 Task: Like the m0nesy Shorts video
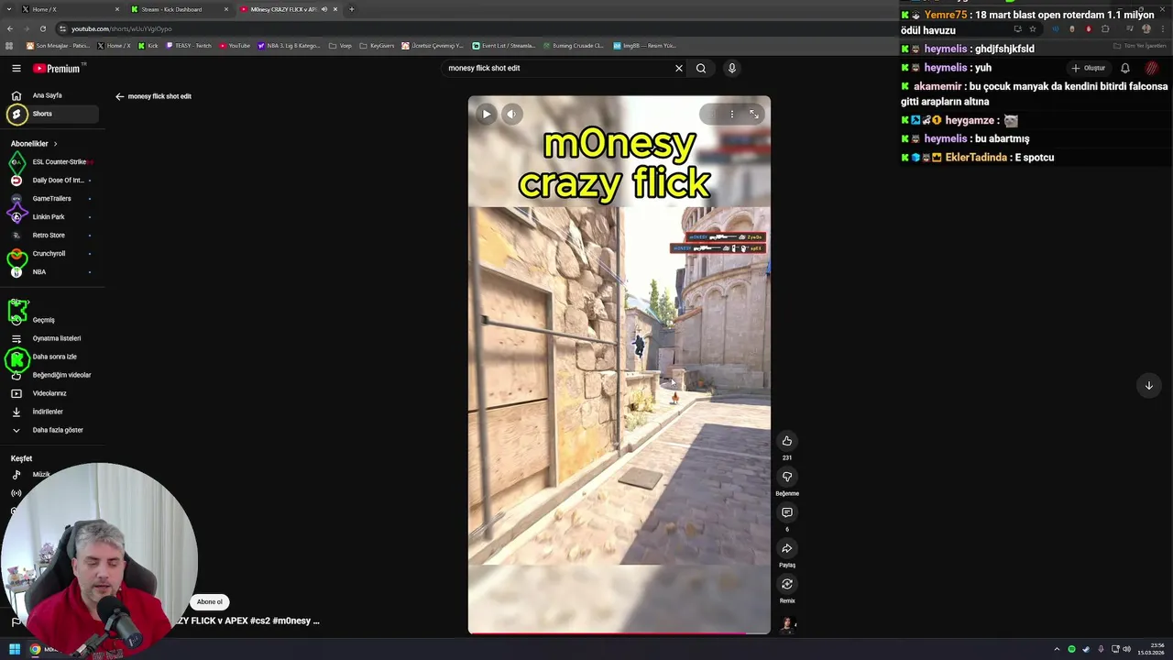786,441
